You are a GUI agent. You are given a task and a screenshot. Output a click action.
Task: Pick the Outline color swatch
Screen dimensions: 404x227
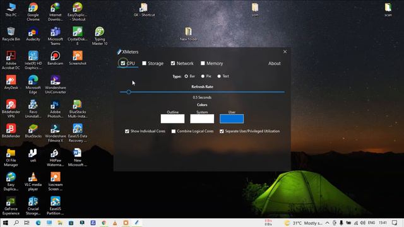coord(172,119)
